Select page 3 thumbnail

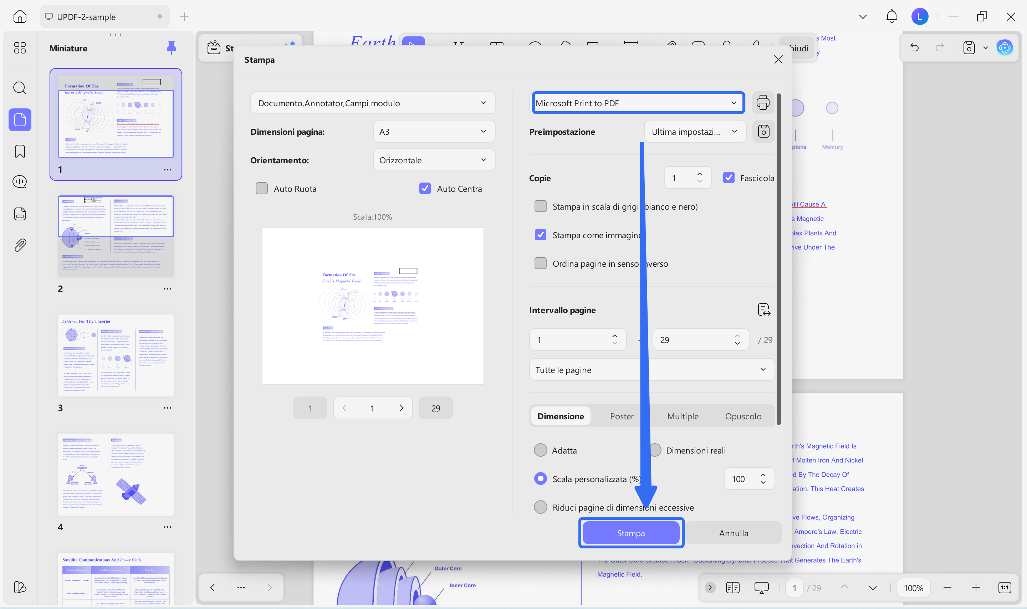pos(116,355)
